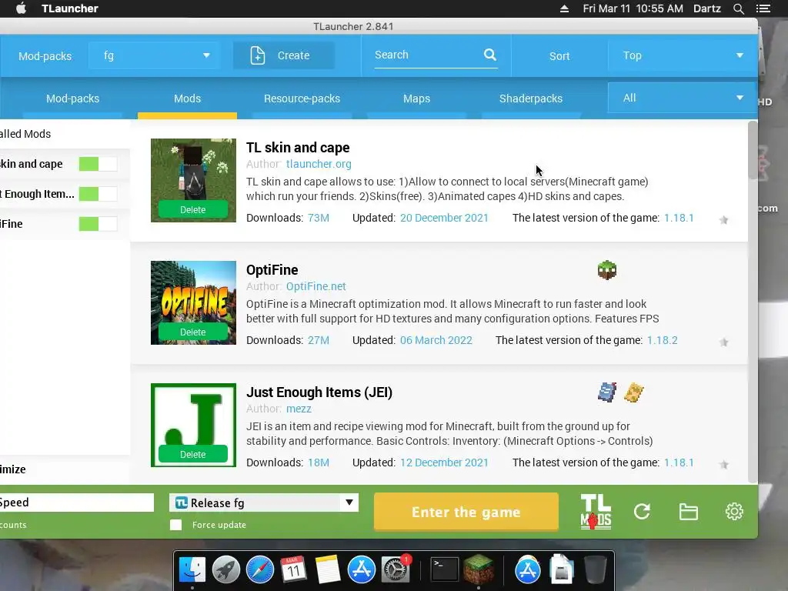The width and height of the screenshot is (788, 591).
Task: Click the mods list vertical scrollbar
Action: (753, 151)
